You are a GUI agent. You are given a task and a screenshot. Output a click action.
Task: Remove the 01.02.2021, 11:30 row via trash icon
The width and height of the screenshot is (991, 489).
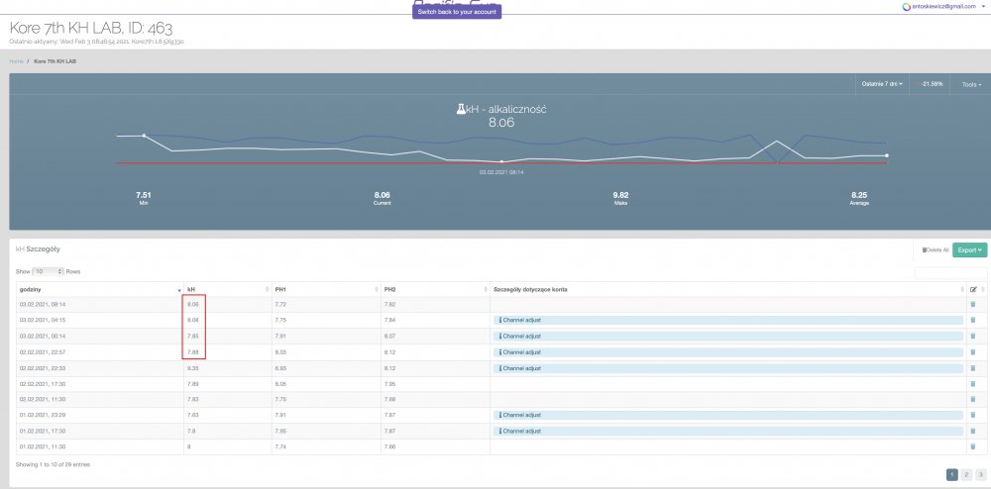coord(972,446)
